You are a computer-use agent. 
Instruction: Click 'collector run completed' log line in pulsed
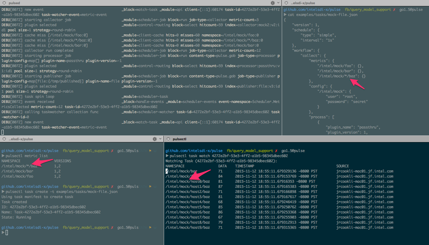pos(131,51)
